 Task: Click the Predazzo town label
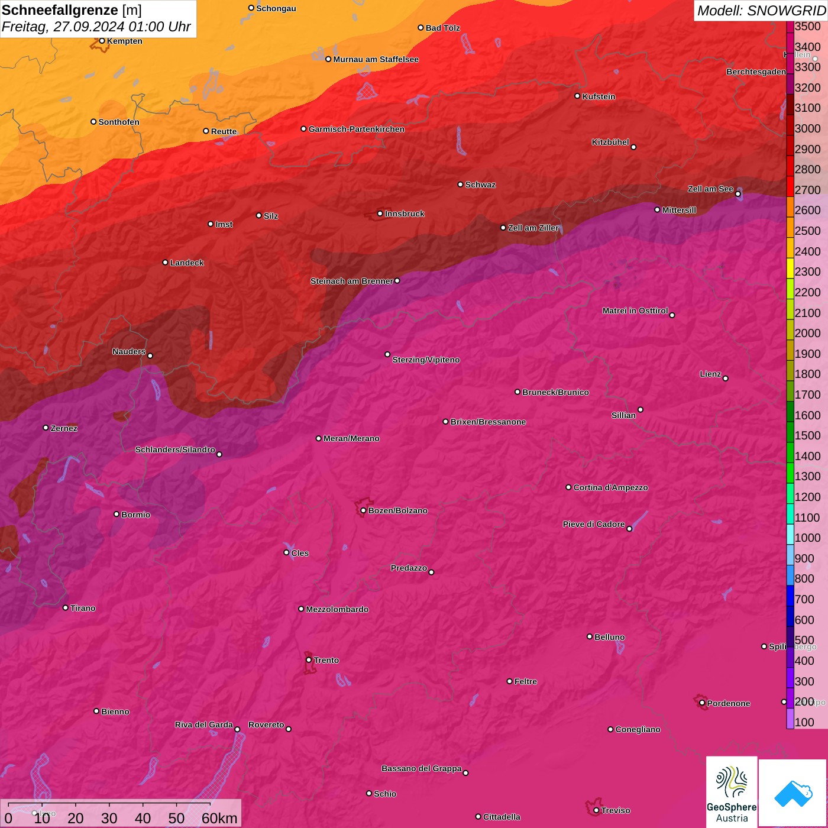tap(409, 568)
